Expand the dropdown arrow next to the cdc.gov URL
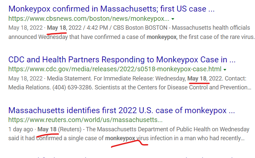The image size is (255, 158). tap(225, 70)
